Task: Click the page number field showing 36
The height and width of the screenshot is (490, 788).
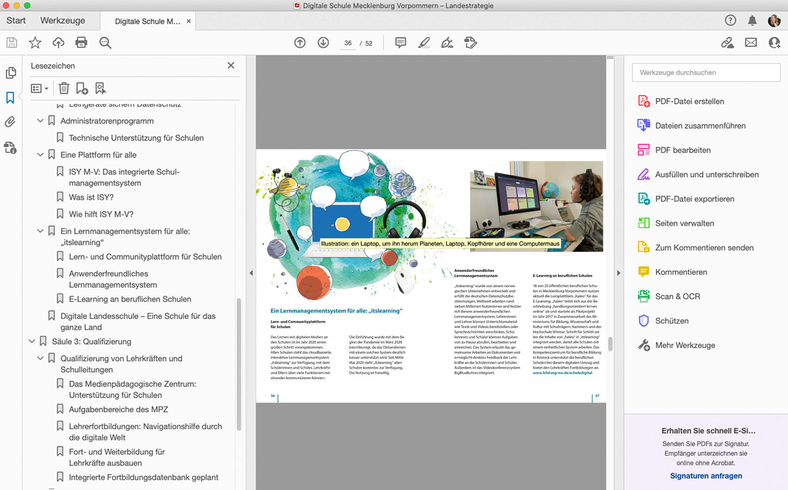Action: 348,43
